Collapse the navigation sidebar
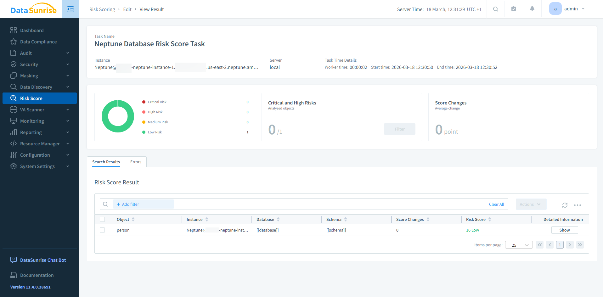 (x=70, y=9)
